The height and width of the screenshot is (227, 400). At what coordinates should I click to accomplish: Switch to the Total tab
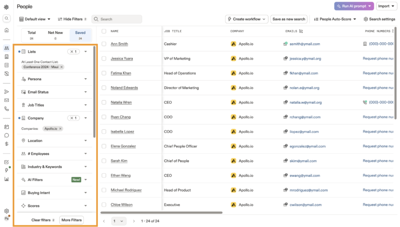32,35
